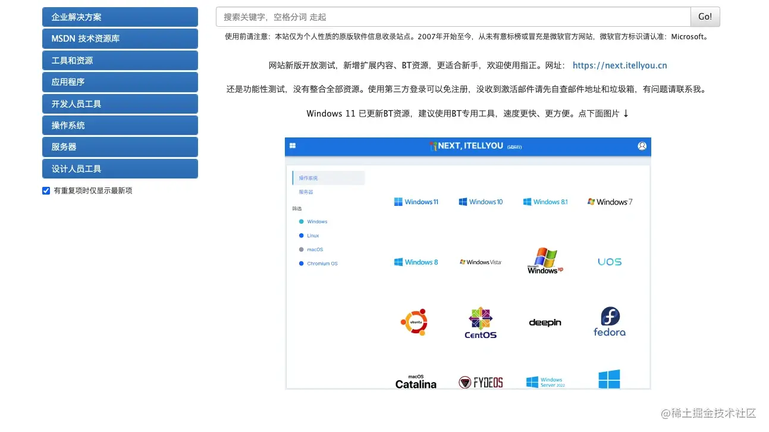
Task: Click the macOS Catalina logo
Action: (x=416, y=381)
